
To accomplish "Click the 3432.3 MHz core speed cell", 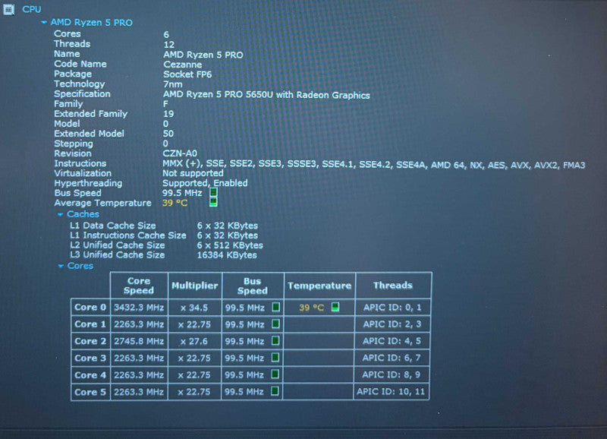I will pos(139,308).
